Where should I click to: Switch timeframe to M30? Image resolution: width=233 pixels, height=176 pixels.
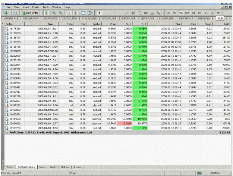point(187,13)
